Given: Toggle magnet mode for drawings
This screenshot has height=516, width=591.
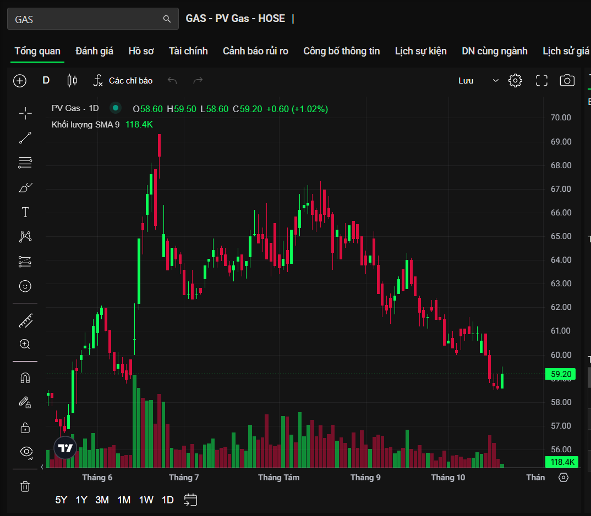Looking at the screenshot, I should 25,378.
